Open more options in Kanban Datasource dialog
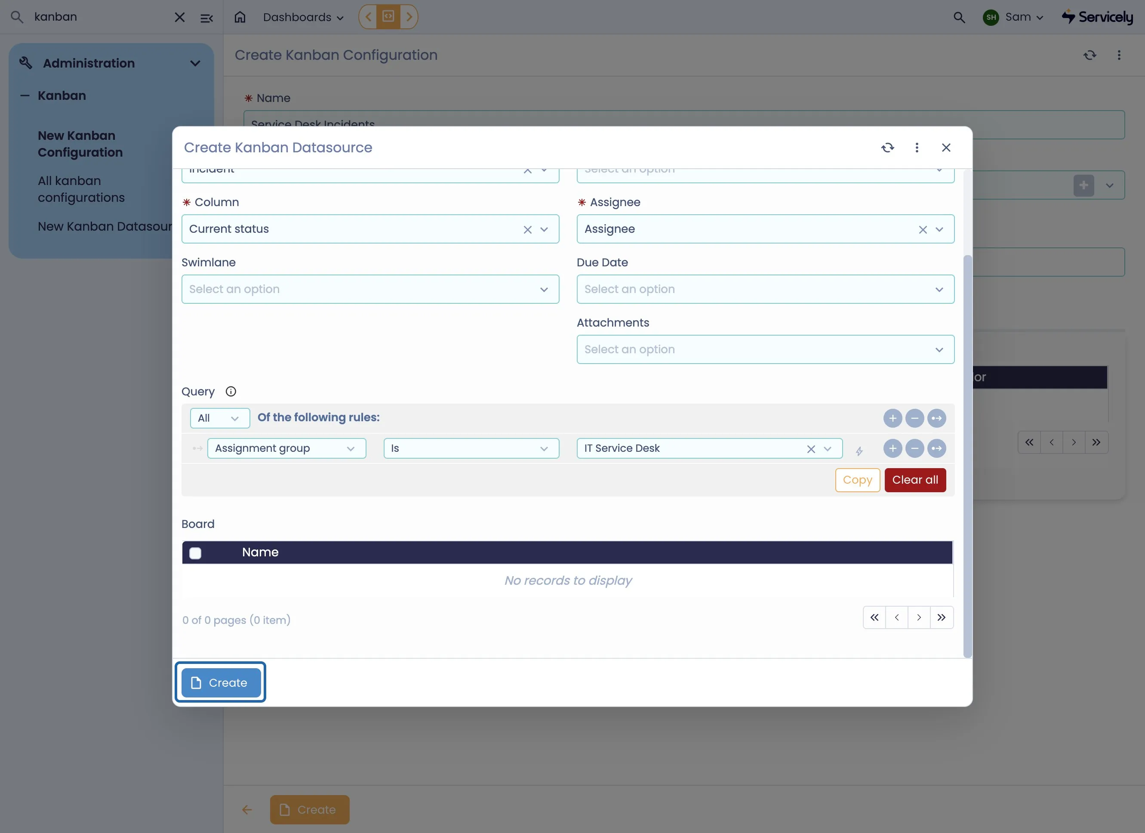 (917, 148)
